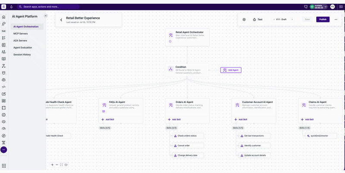This screenshot has width=345, height=173.
Task: Go back using the arrow beside Retail Better Experience
Action: (x=61, y=20)
